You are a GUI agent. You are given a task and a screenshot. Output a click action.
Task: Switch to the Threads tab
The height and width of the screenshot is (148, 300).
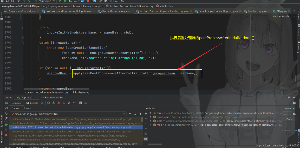coord(27,108)
